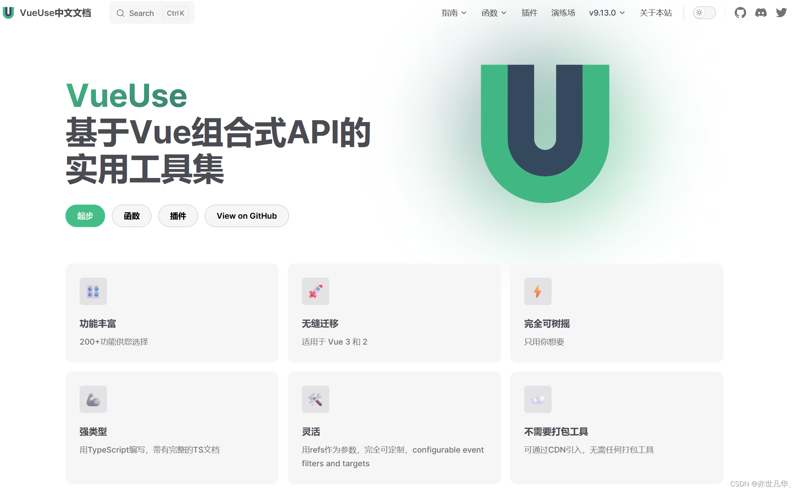Screen dimensions: 796x491
Task: Open 关于本站 nav item
Action: pyautogui.click(x=656, y=13)
